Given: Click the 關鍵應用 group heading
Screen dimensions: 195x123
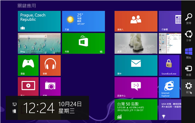Looking at the screenshot, I should 27,6.
